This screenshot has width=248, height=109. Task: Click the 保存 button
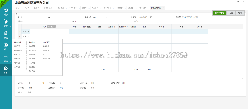pyautogui.click(x=231, y=13)
